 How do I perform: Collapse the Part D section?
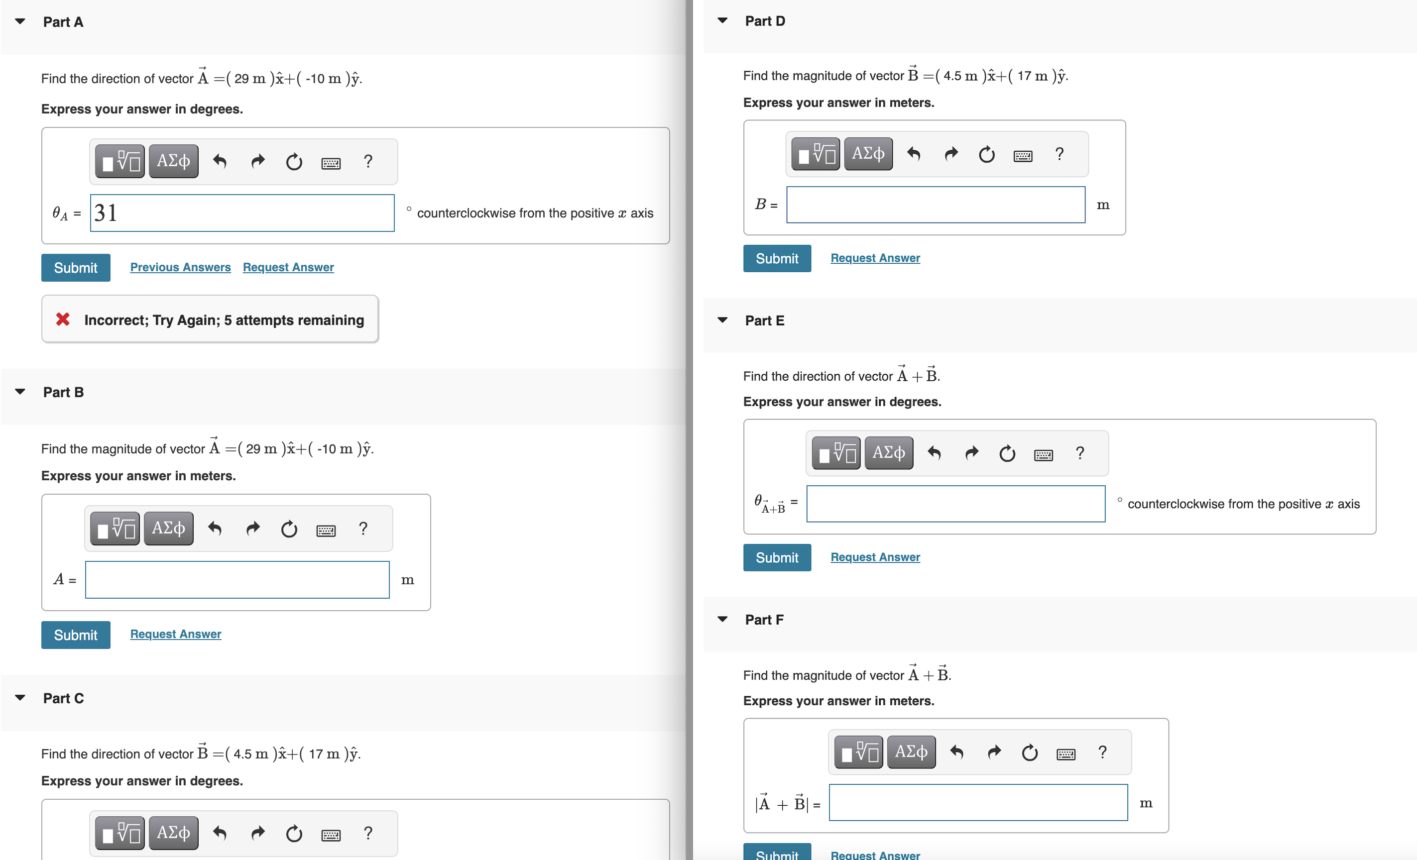point(723,21)
